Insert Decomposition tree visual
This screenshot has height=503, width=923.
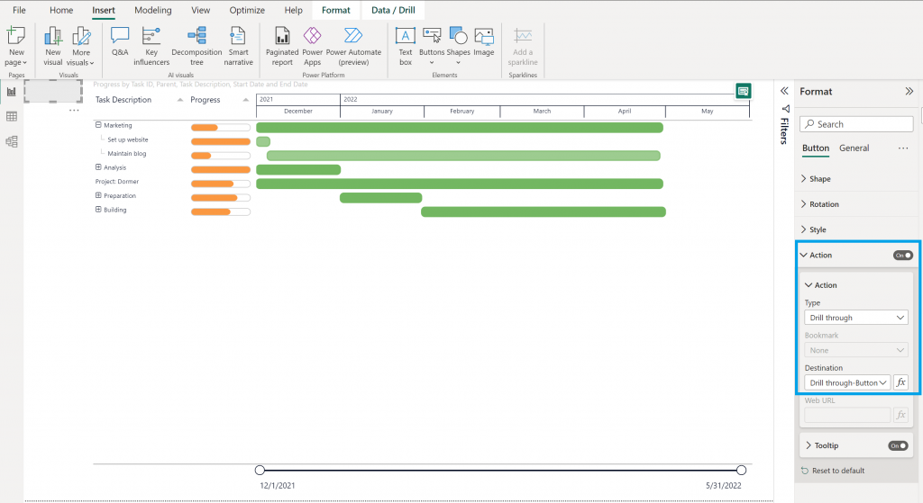196,46
